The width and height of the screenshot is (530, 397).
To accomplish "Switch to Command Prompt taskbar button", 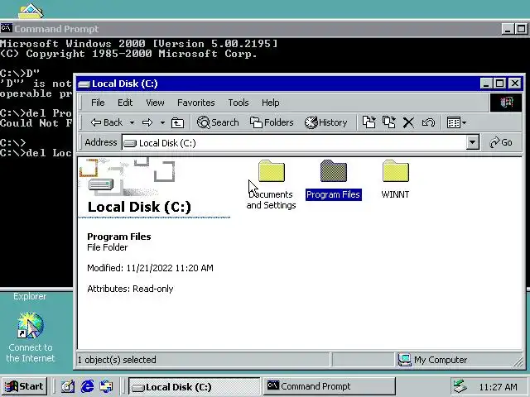I will click(x=329, y=386).
